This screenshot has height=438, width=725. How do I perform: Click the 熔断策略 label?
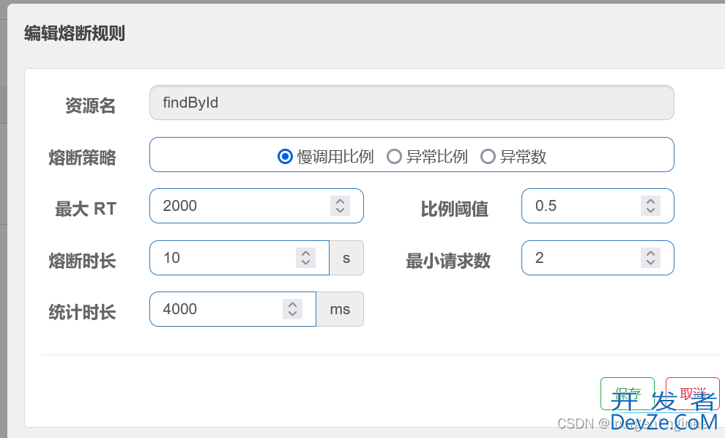(x=82, y=157)
